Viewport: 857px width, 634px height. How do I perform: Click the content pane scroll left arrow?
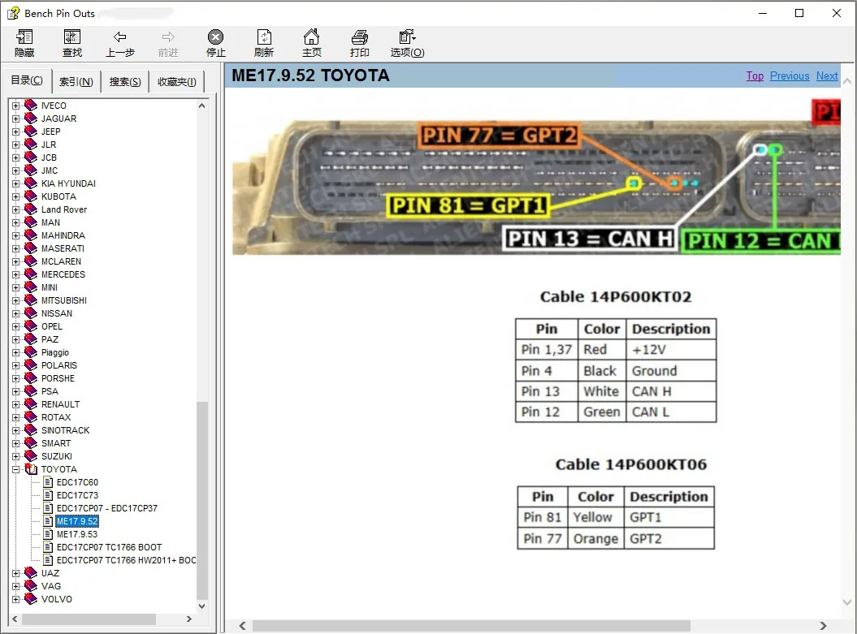242,625
